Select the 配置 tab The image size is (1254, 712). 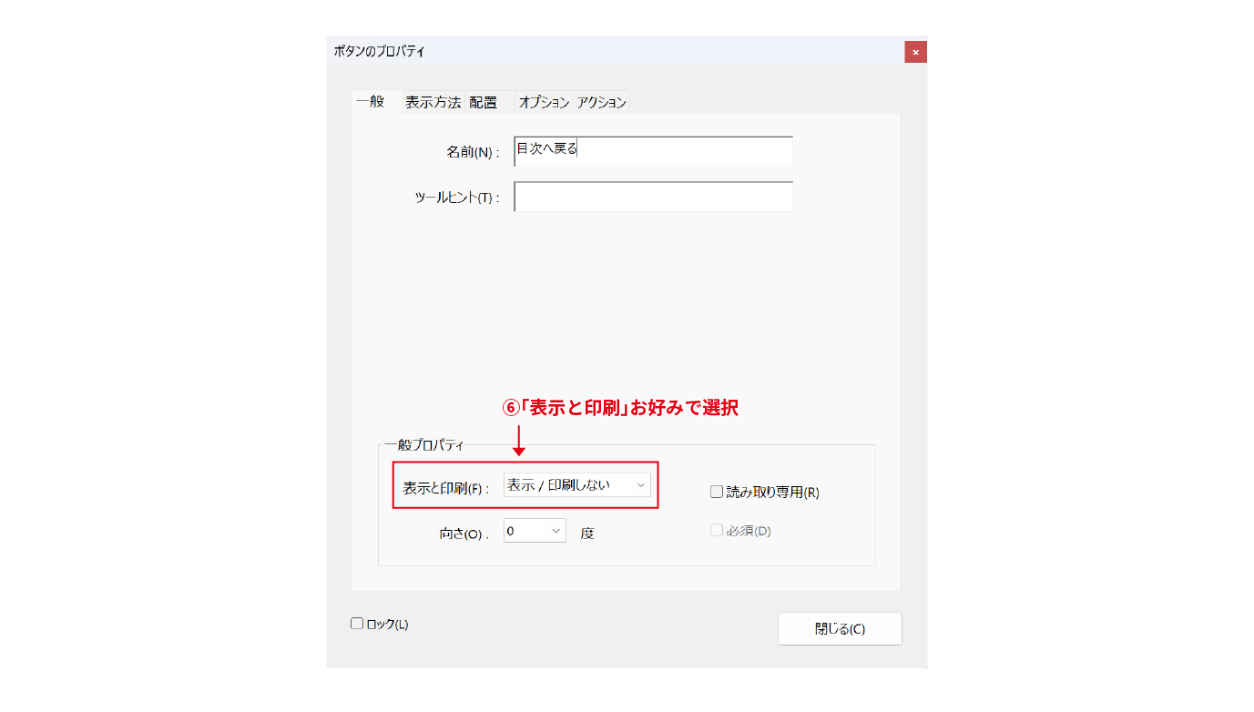[x=484, y=103]
